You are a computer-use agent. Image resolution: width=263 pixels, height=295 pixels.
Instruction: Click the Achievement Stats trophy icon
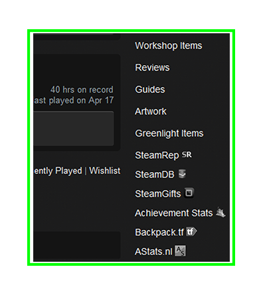click(220, 212)
